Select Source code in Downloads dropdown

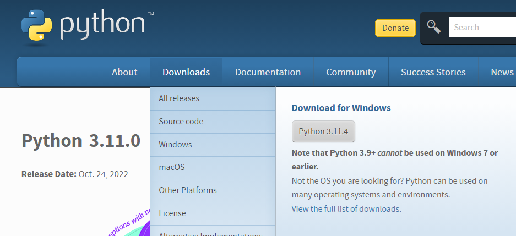pos(213,122)
